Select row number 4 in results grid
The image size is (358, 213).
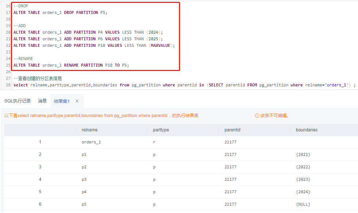pyautogui.click(x=40, y=179)
